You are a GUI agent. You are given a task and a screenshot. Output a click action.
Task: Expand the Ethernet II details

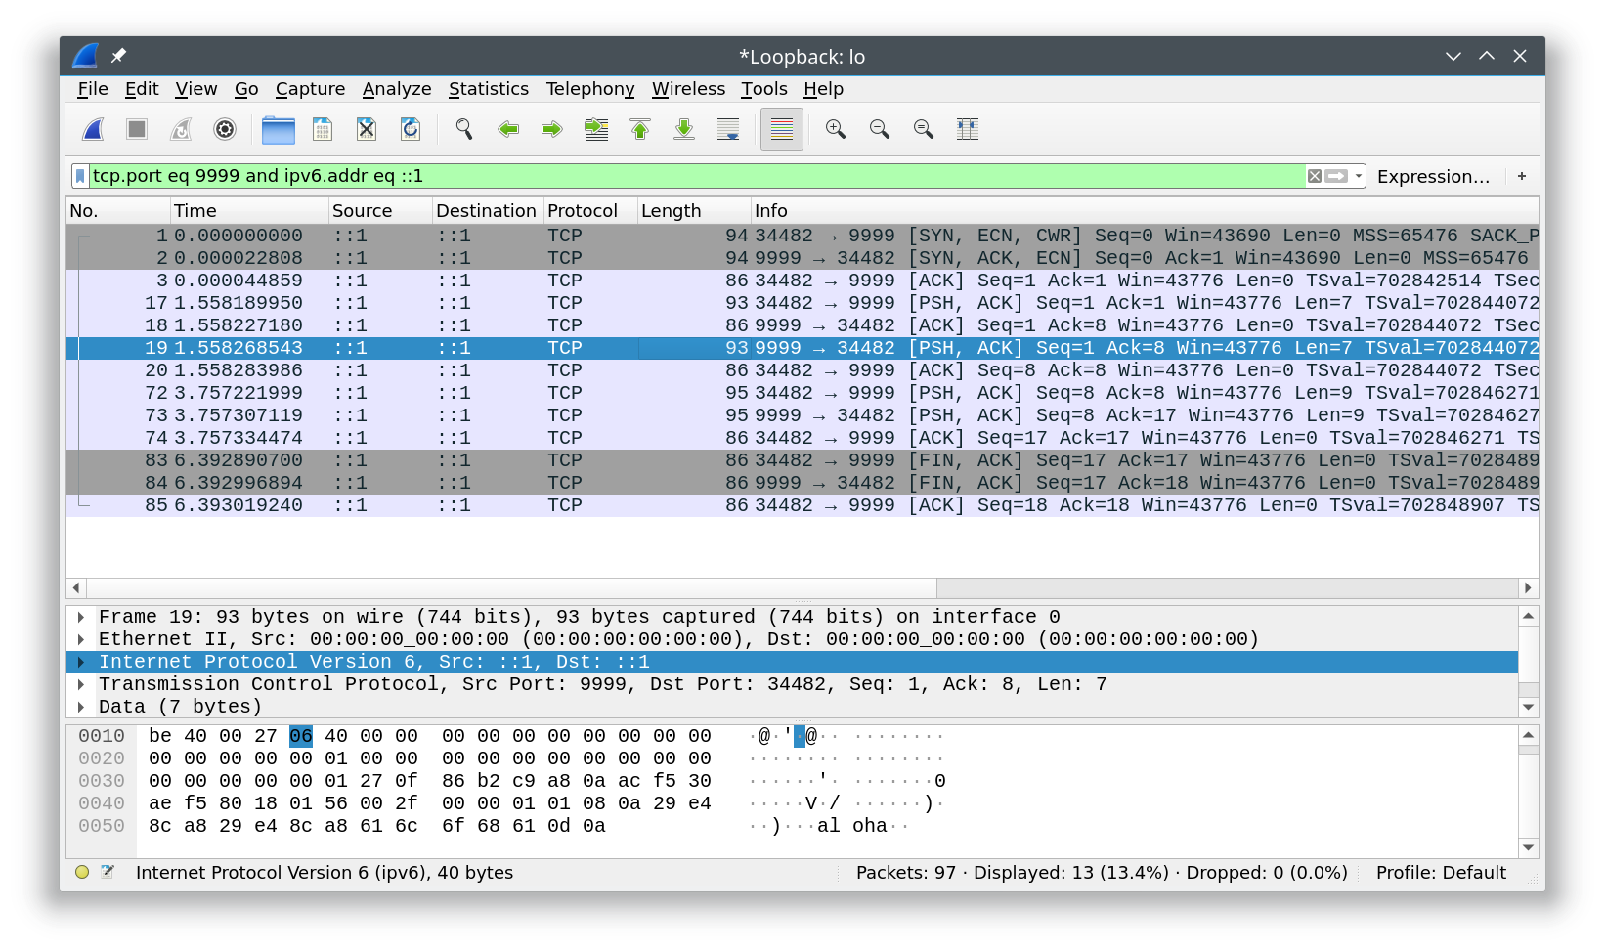coord(81,639)
